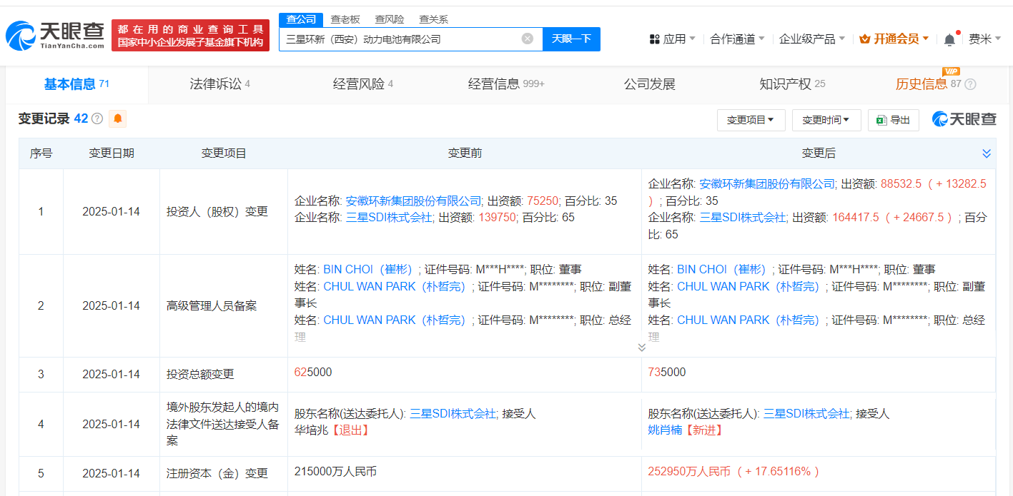Select the 查风险 search tab
This screenshot has height=496, width=1013.
click(390, 19)
